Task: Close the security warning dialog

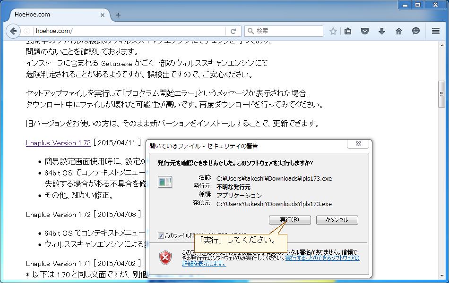Action: [x=358, y=144]
